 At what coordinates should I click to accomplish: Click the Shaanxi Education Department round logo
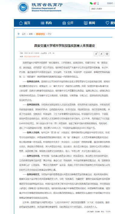click(23, 7)
